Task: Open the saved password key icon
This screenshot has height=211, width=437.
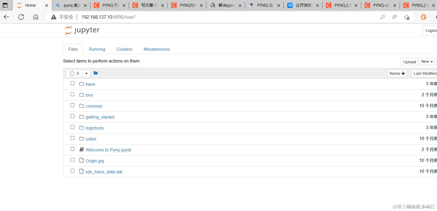Action: point(383,17)
